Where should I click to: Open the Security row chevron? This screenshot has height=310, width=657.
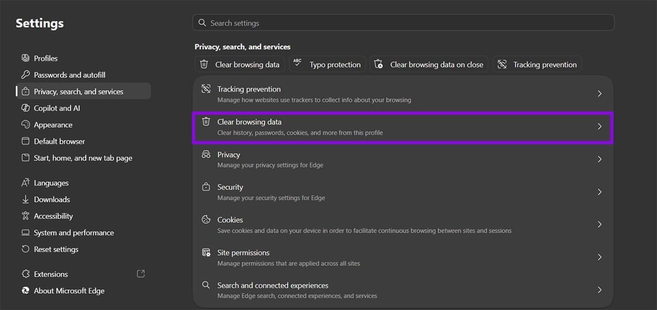600,192
